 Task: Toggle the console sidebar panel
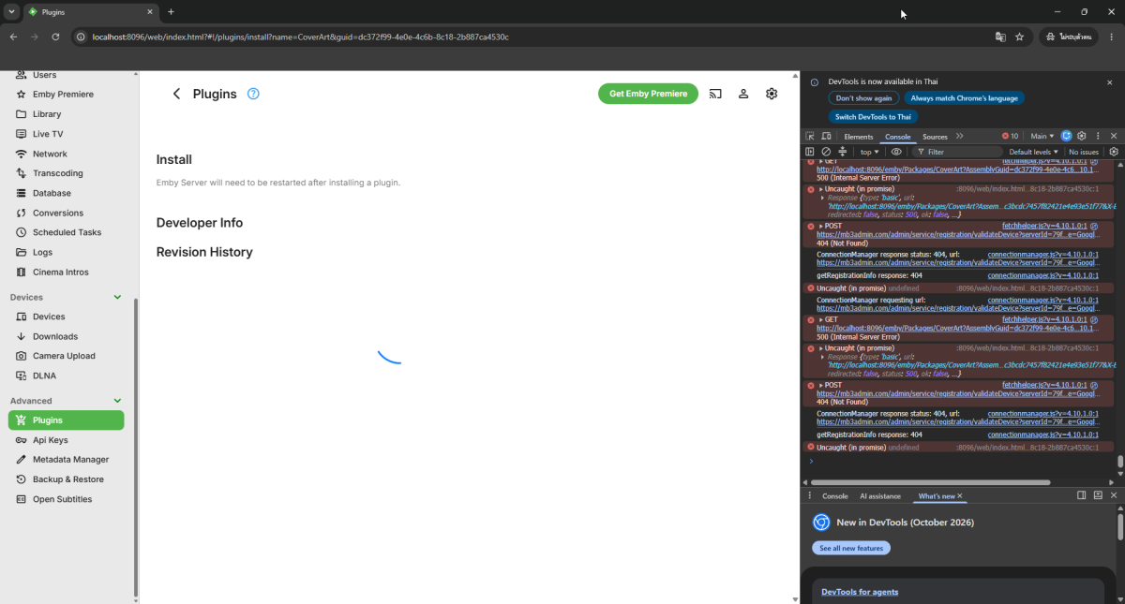(x=810, y=152)
